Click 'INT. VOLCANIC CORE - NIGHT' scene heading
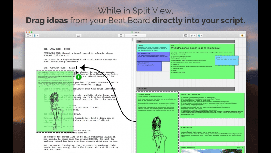Screen dimensions: 271x153 pos(59,68)
